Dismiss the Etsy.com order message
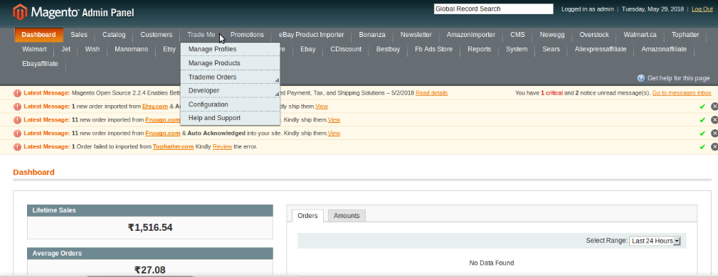Screen dimensions: 718x277 pyautogui.click(x=714, y=107)
